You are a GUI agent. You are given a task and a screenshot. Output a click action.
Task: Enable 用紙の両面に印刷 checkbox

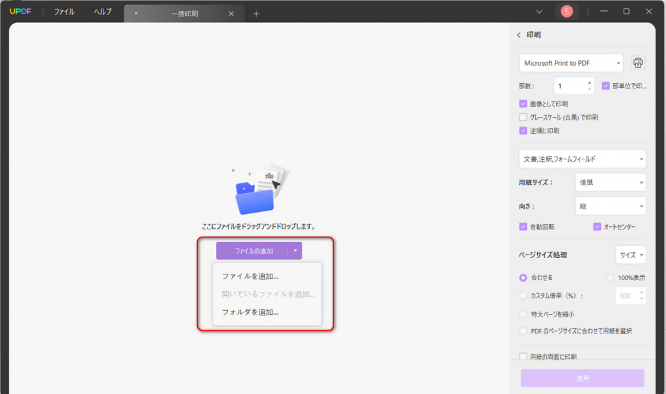[x=524, y=357]
